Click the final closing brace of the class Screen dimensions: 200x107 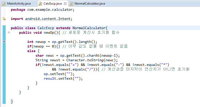pyautogui.click(x=12, y=101)
